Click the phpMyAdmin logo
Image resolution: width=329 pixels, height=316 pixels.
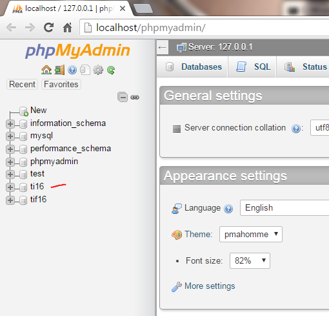(x=77, y=51)
